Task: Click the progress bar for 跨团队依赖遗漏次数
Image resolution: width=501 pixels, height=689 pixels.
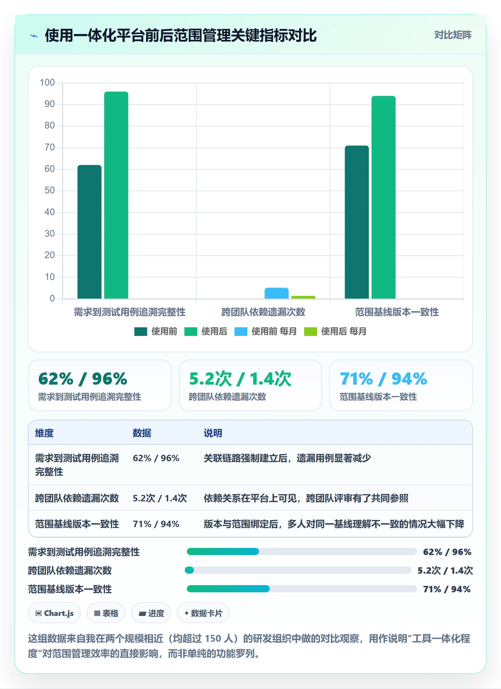Action: click(298, 570)
